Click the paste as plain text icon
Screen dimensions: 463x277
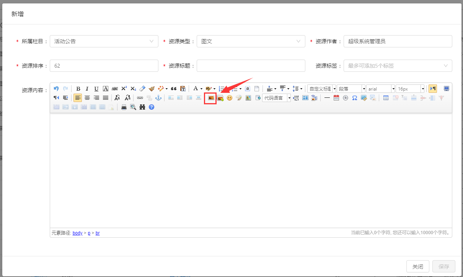click(x=183, y=89)
